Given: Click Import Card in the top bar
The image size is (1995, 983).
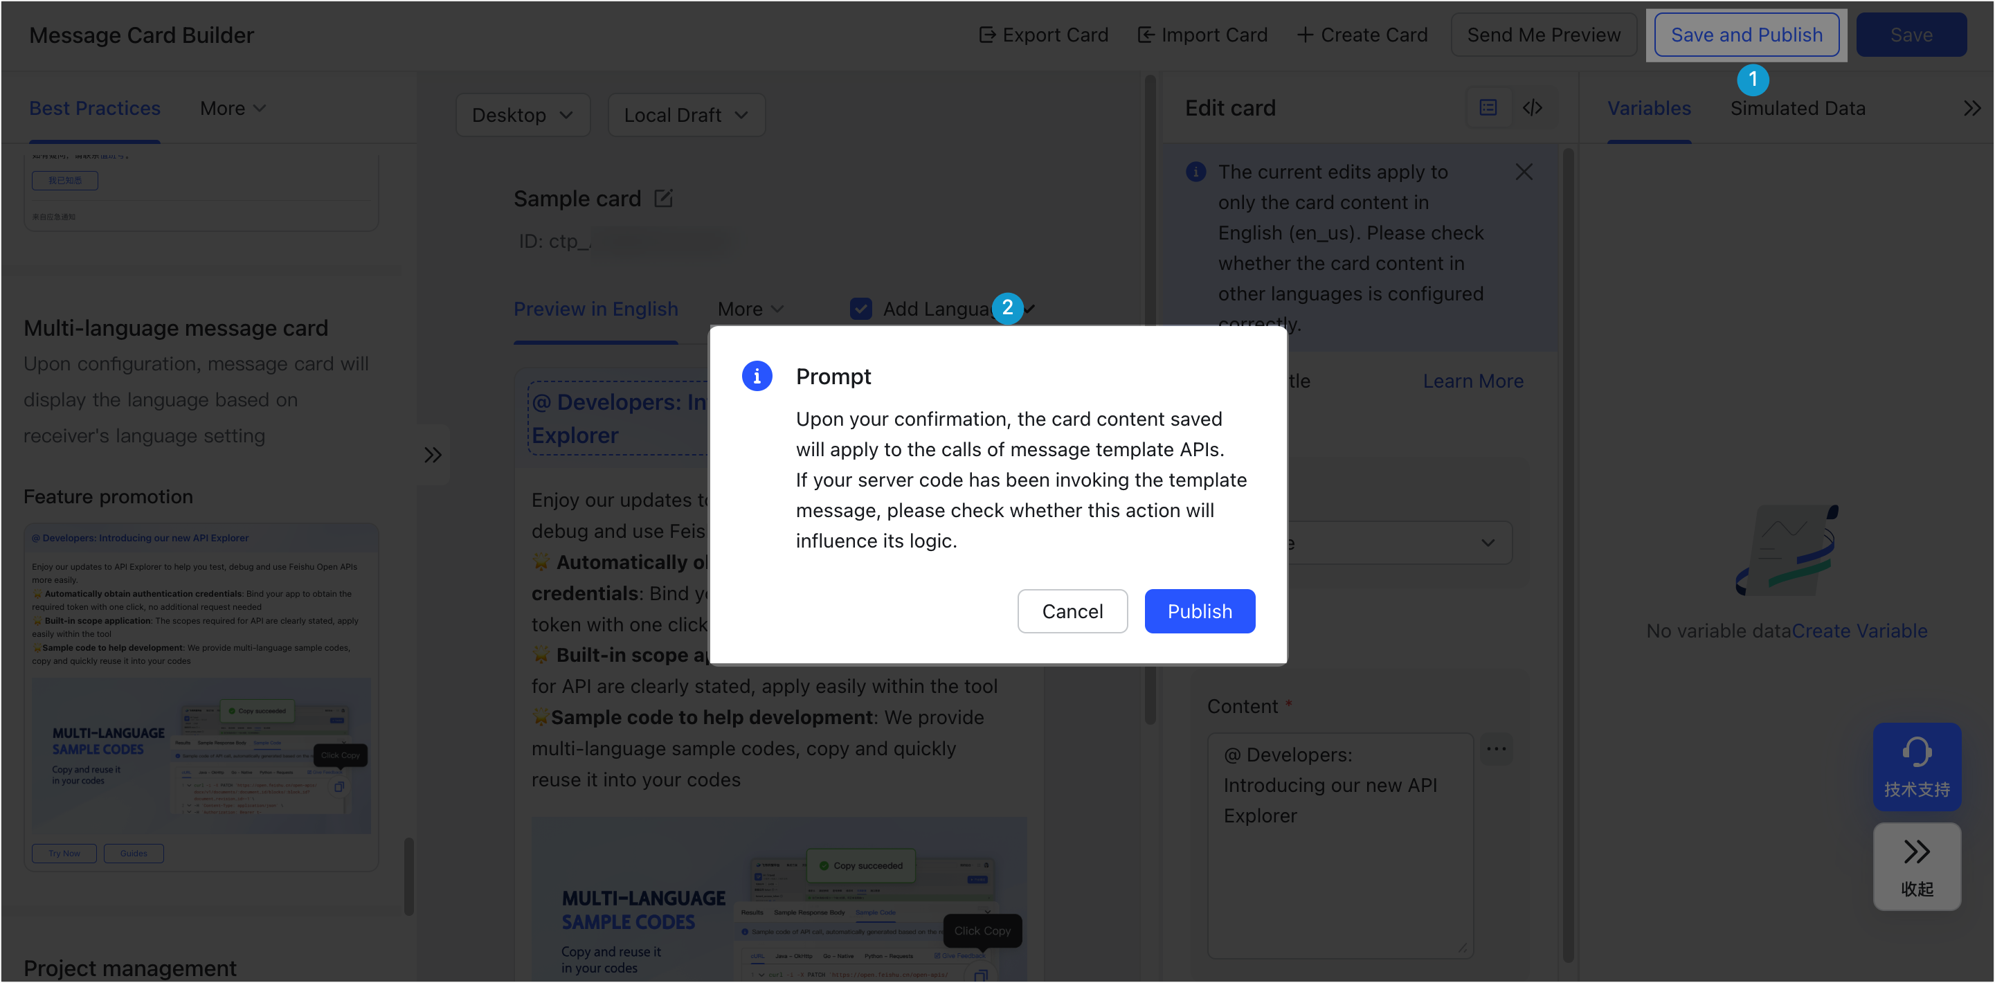Looking at the screenshot, I should tap(1202, 35).
